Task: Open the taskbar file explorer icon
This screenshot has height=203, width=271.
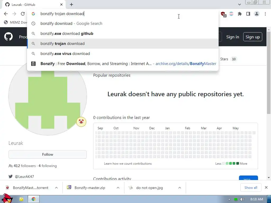Action: (x=21, y=199)
